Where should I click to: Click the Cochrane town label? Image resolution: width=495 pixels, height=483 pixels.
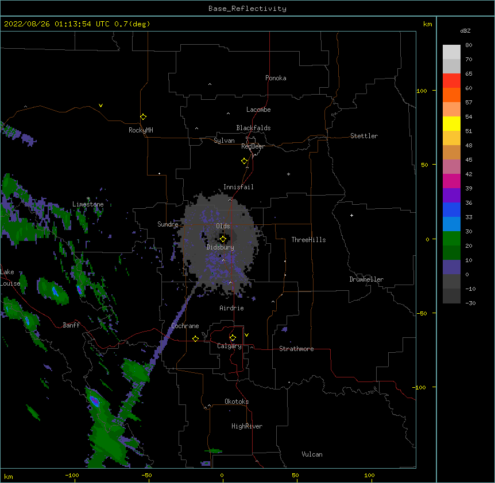click(x=185, y=326)
